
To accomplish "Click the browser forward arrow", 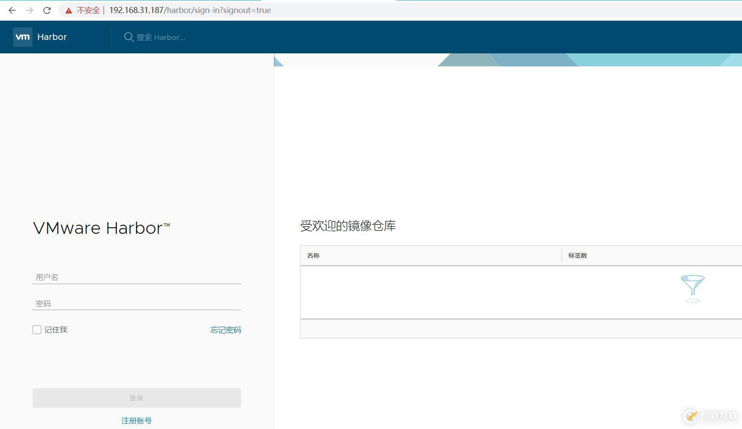I will [29, 10].
